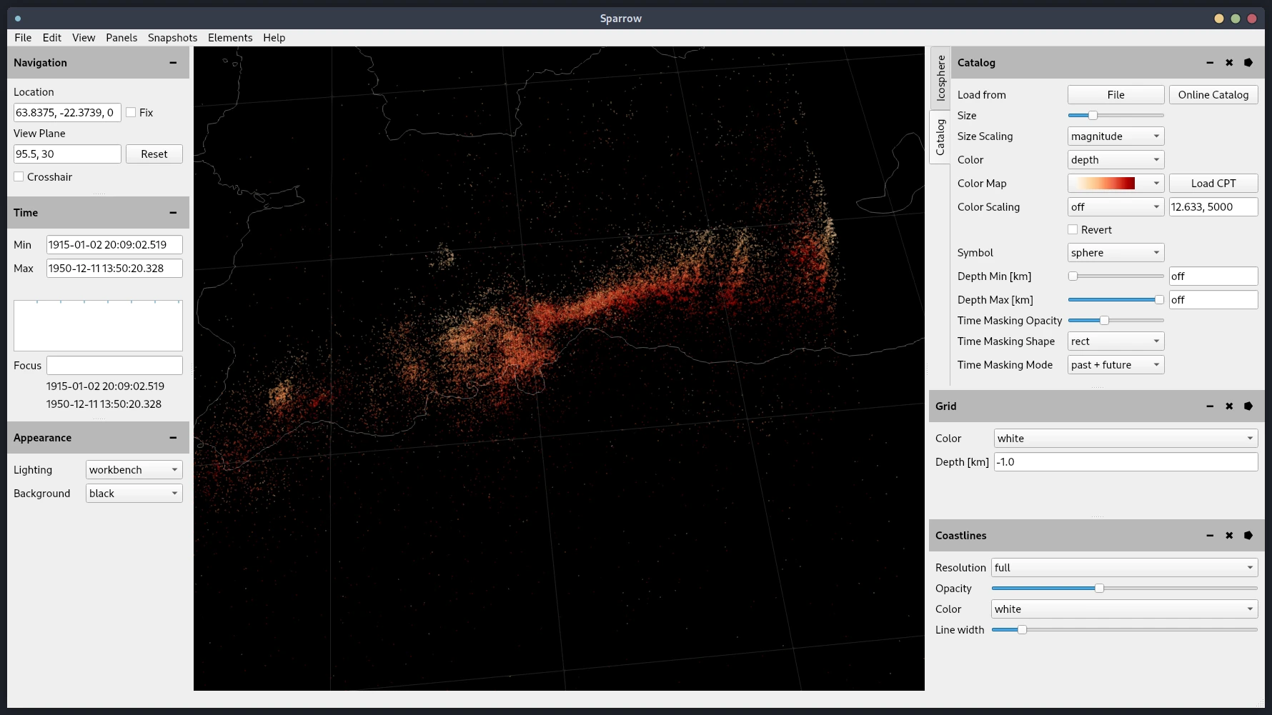The height and width of the screenshot is (715, 1272).
Task: Click the Reset view plane button
Action: [x=154, y=154]
